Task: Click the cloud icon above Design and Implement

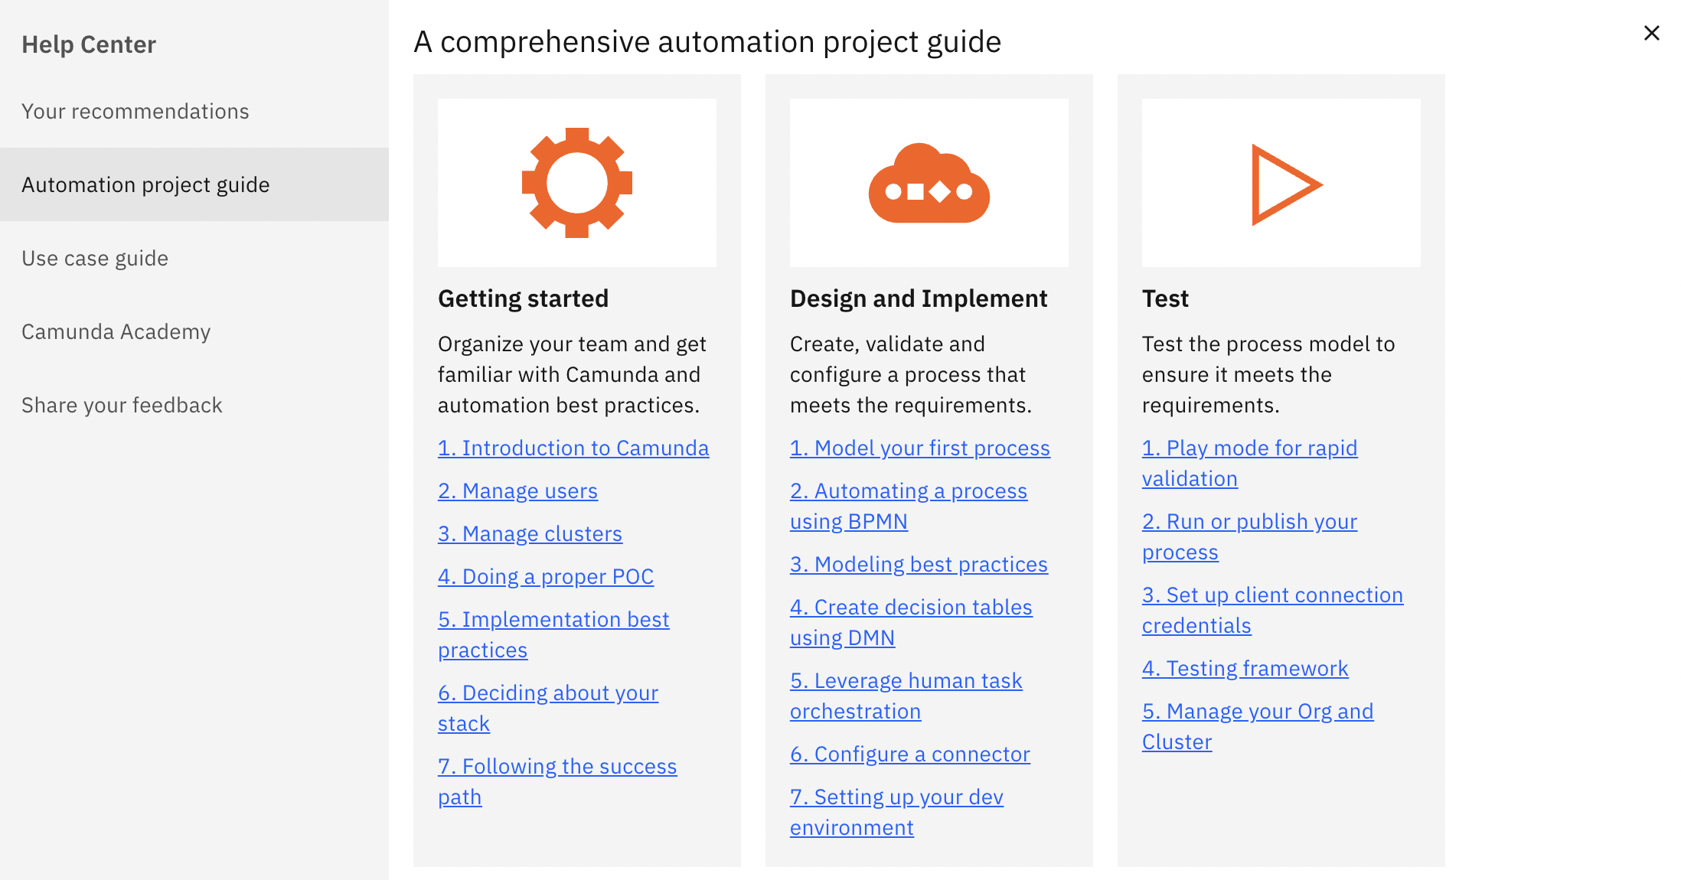Action: coord(929,182)
